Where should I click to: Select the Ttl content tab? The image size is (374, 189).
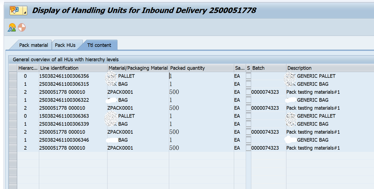[99, 45]
